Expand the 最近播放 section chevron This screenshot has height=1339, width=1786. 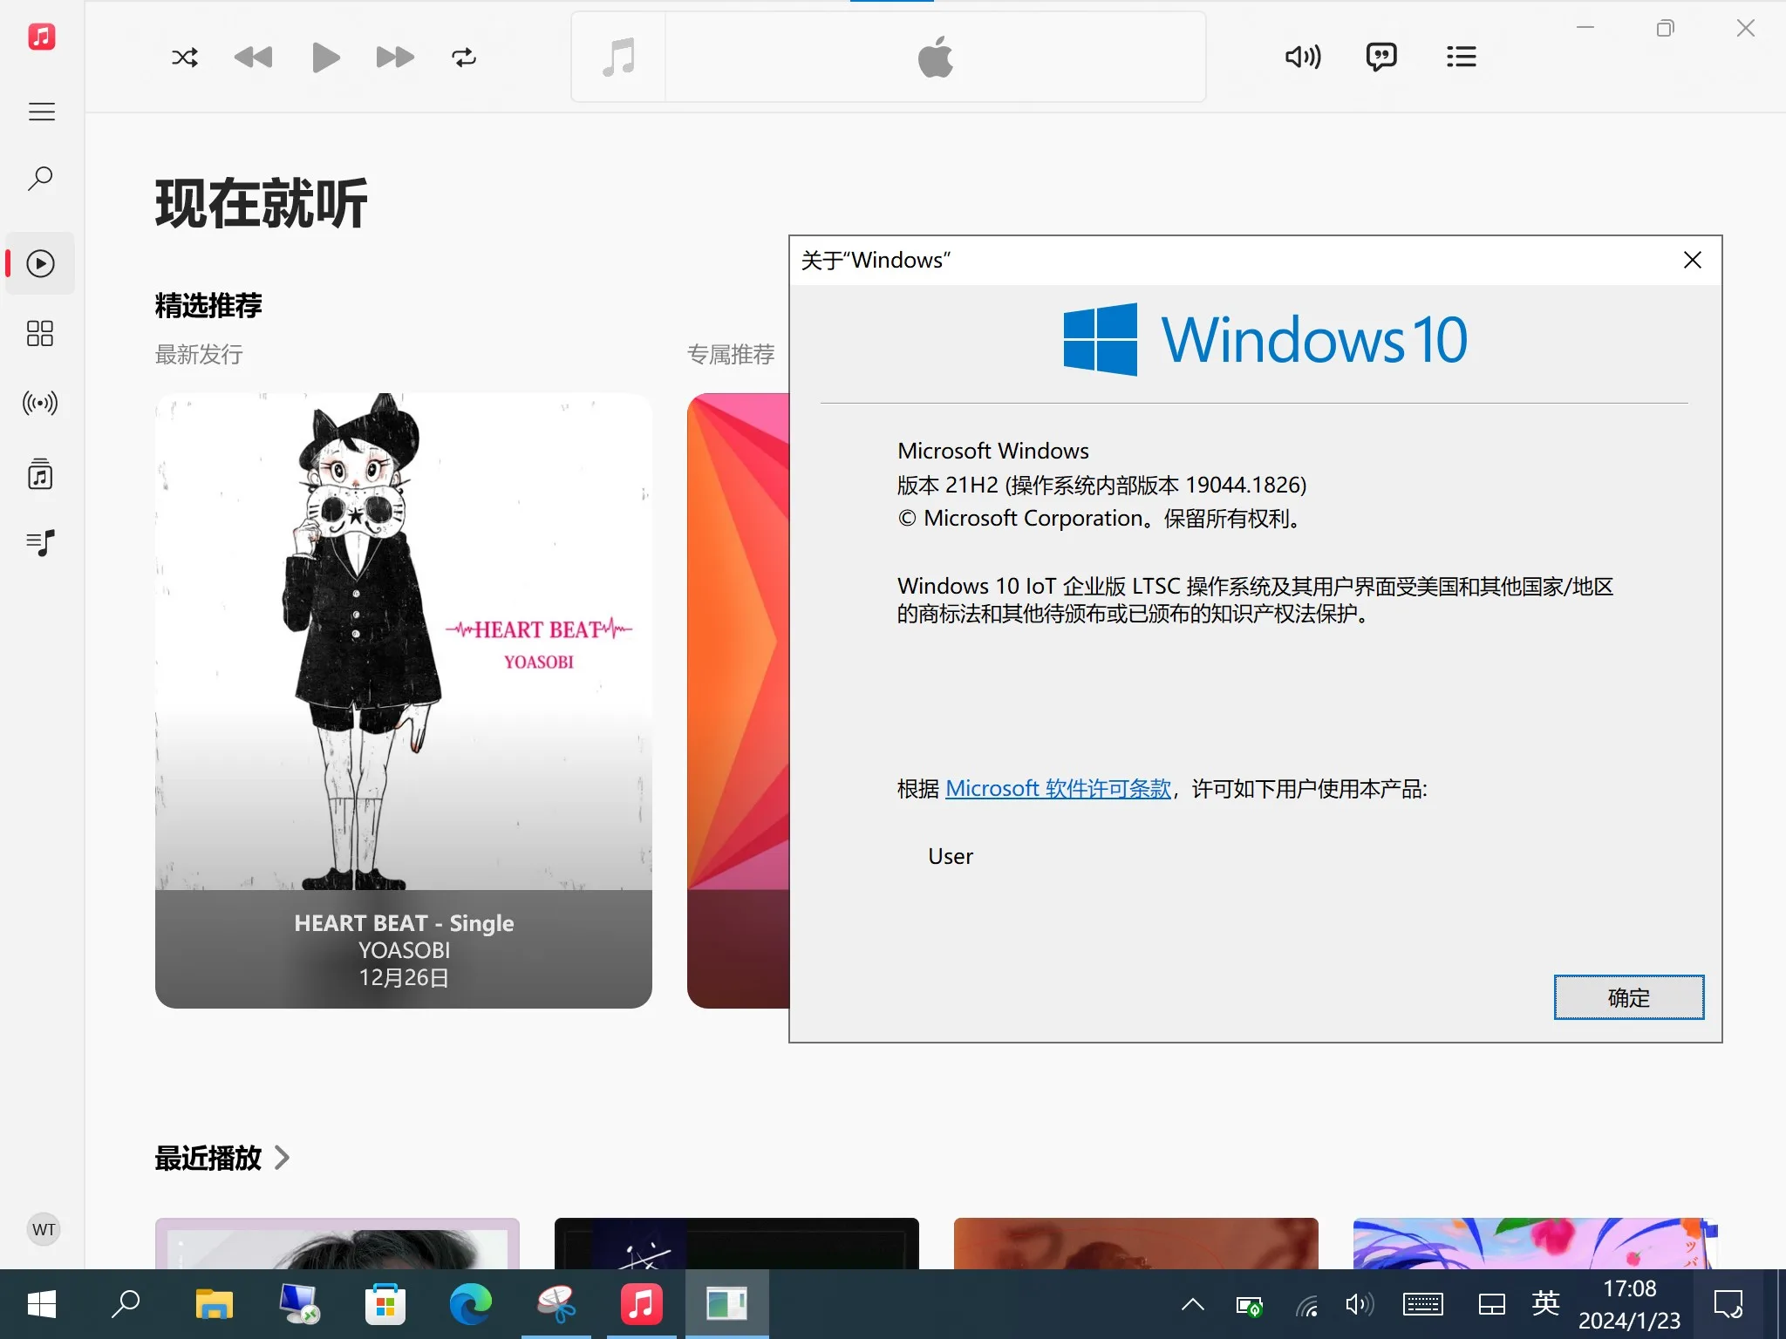point(282,1158)
